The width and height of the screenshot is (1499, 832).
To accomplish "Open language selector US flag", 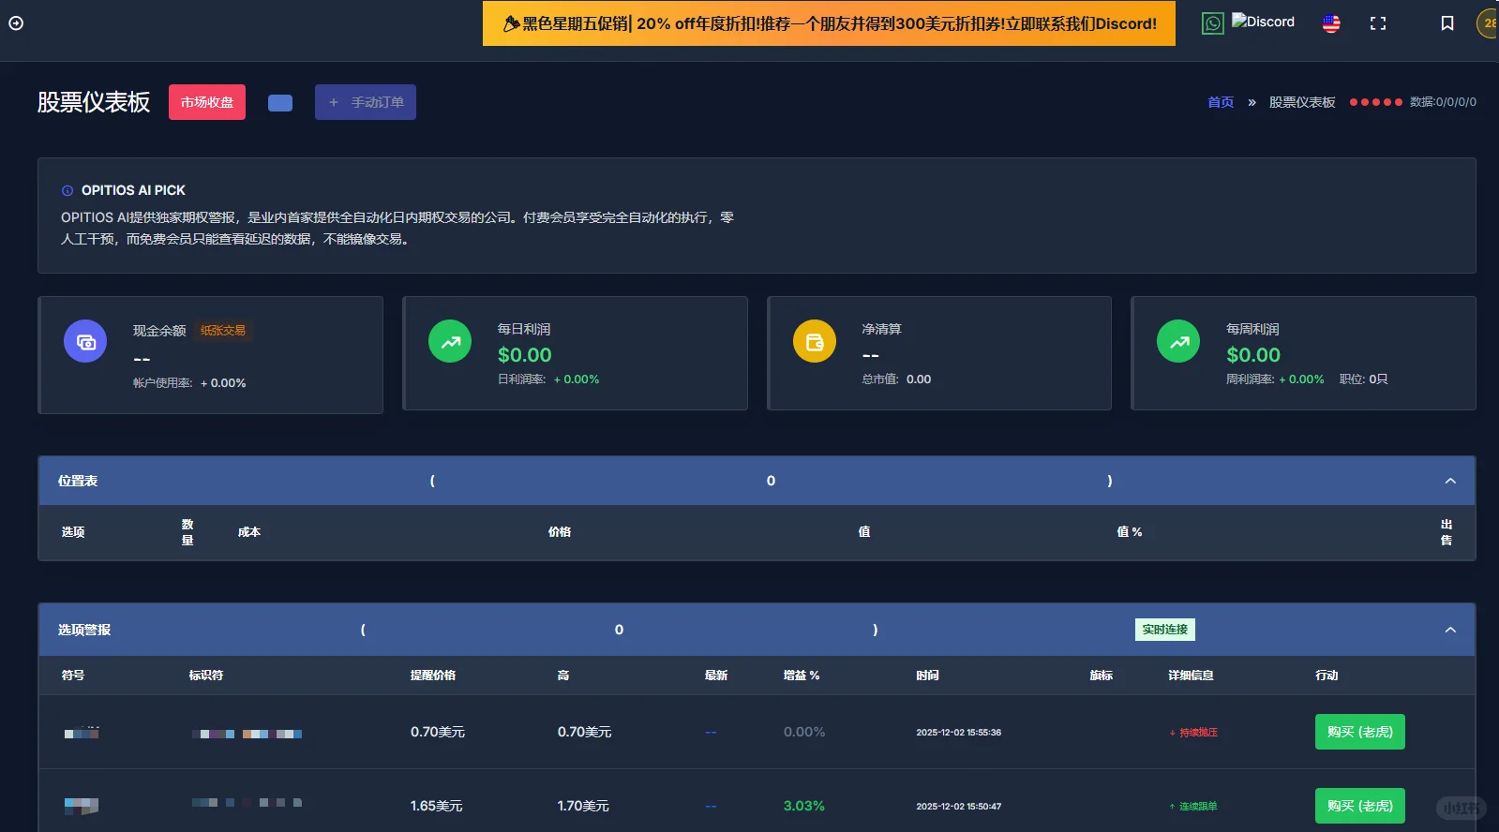I will 1331,23.
